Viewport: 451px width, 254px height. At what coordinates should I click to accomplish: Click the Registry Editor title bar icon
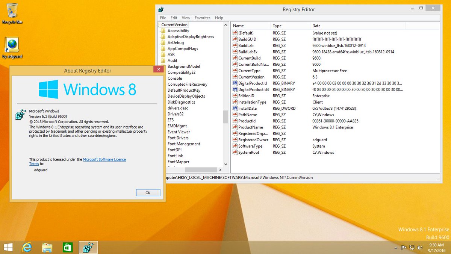tap(161, 9)
